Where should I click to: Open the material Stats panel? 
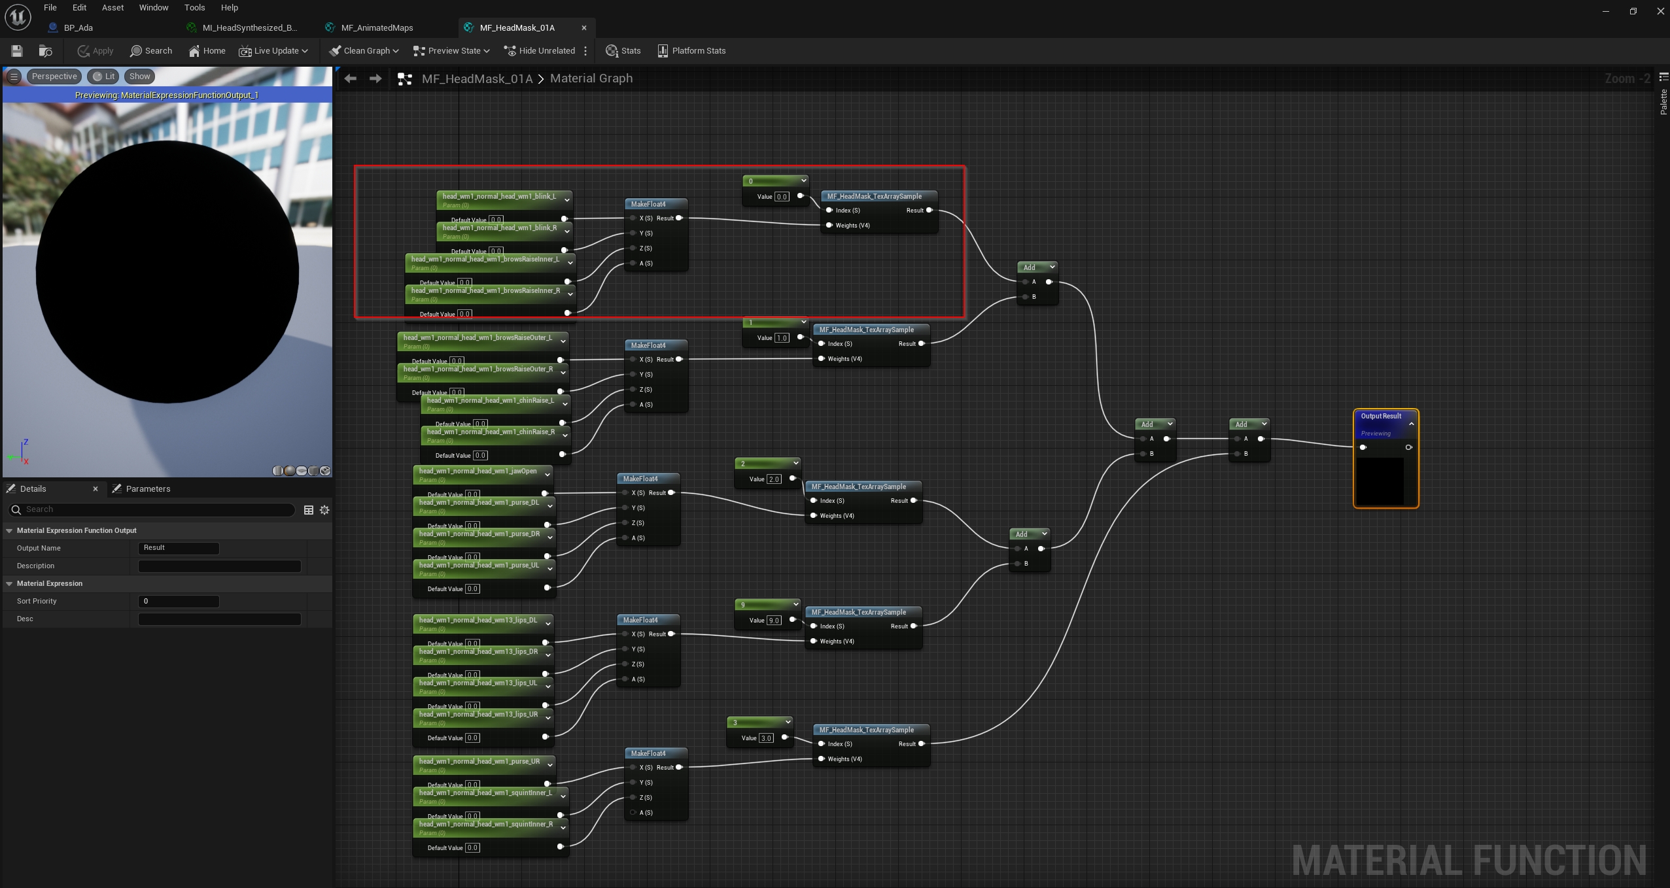[x=622, y=50]
